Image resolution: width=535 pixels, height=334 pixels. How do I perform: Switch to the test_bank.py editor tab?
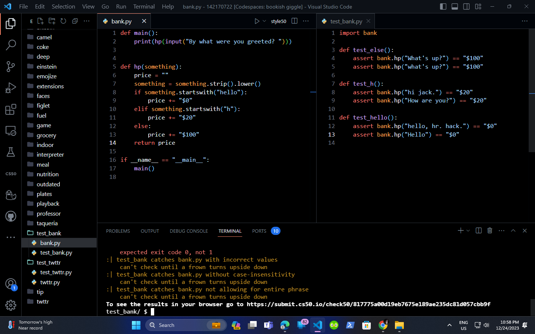click(346, 22)
